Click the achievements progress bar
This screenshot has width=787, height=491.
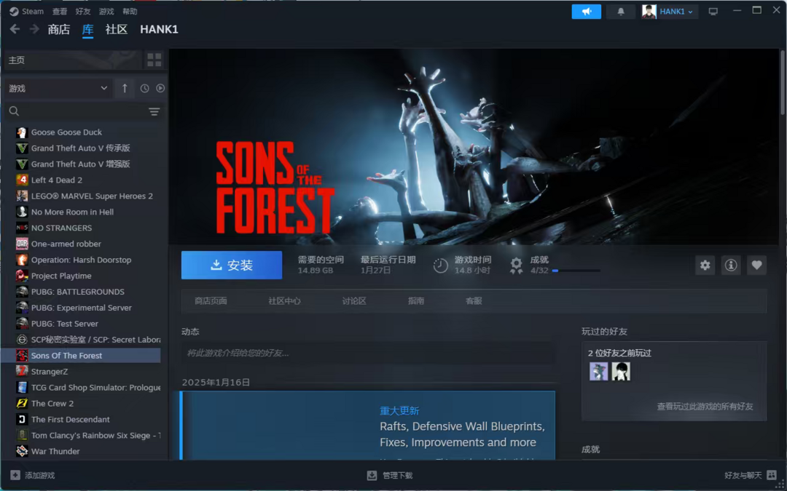click(576, 271)
